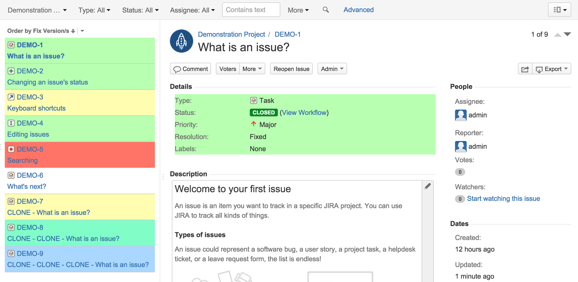Go to previous issue arrow
Screen dimensions: 578x282
click(x=558, y=34)
